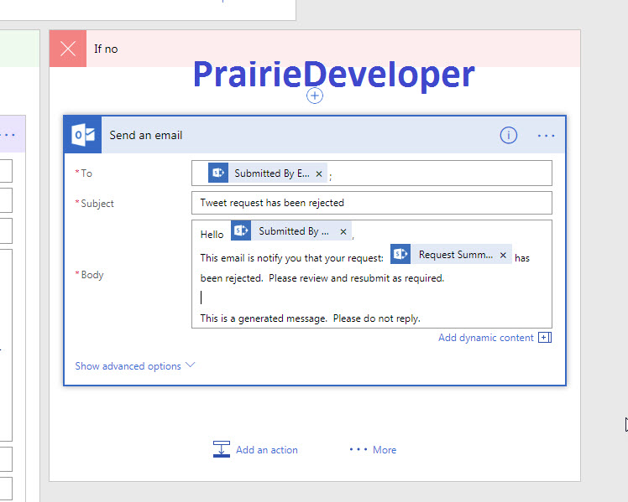This screenshot has height=502, width=628.
Task: Open the ellipsis menu on the left action card
Action: tap(8, 135)
